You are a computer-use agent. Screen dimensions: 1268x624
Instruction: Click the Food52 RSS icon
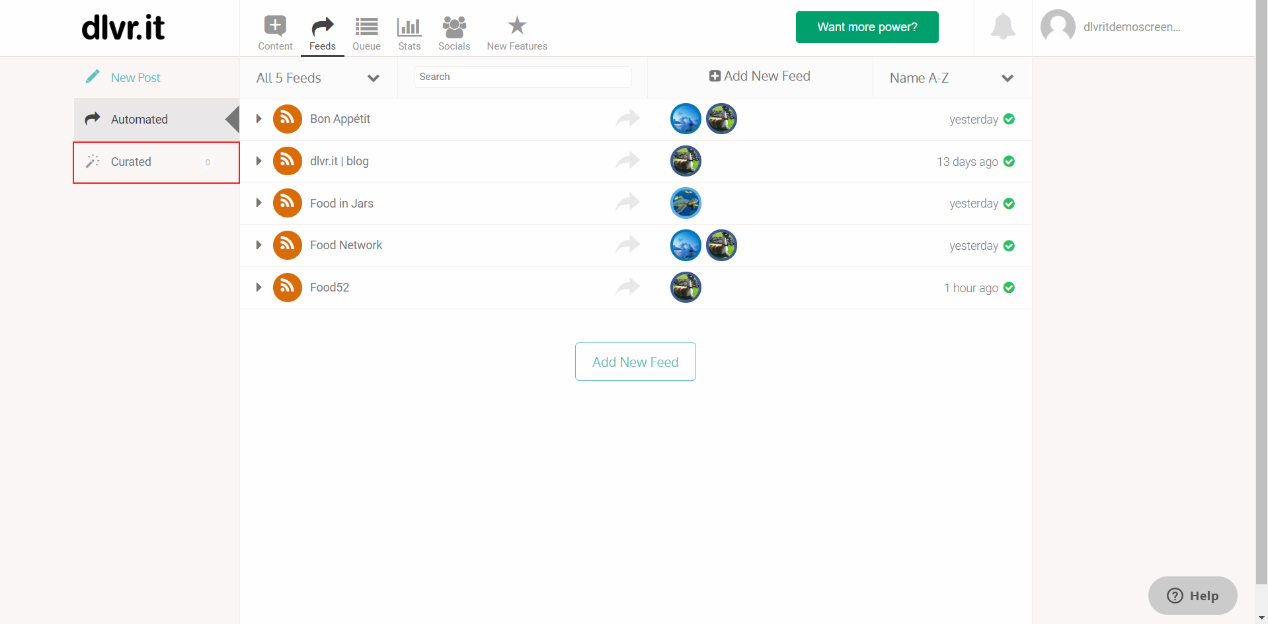point(288,288)
